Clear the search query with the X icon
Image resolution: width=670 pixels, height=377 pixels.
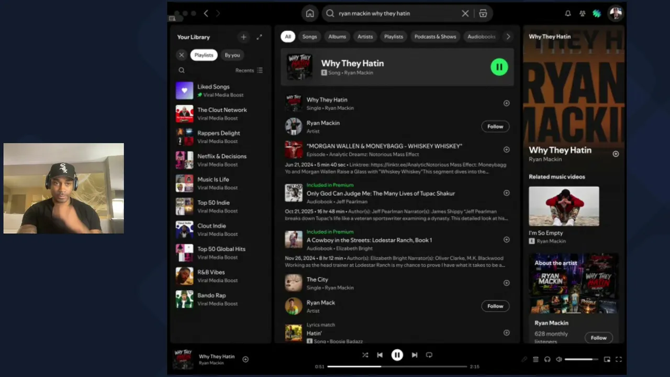pyautogui.click(x=465, y=14)
